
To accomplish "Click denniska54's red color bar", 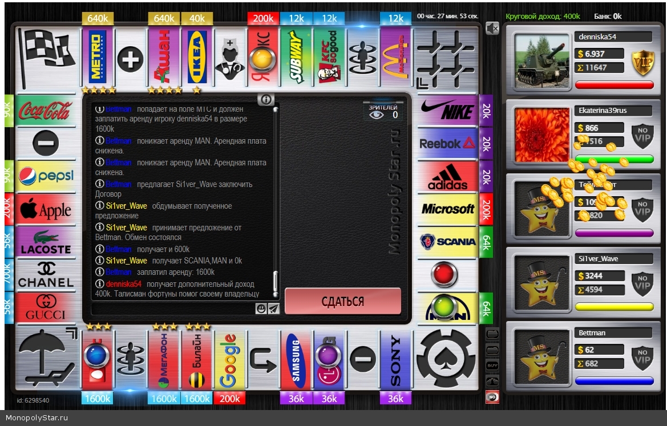I will coord(615,85).
